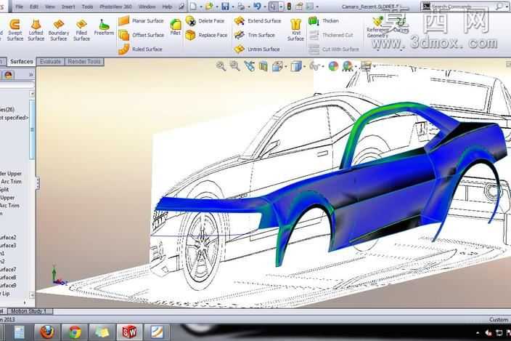This screenshot has height=341, width=511.
Task: Open the Window menu
Action: coord(147,7)
